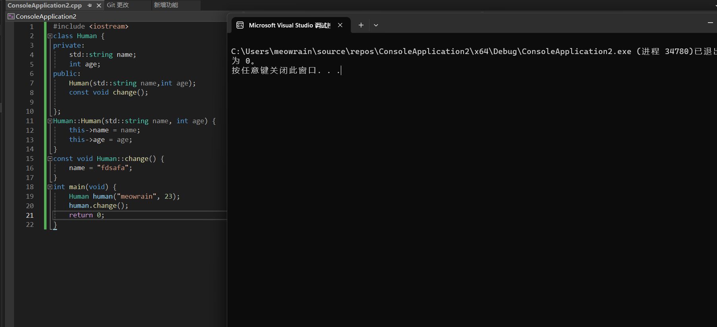Select the Microsoft Visual Studio console tab
Image resolution: width=717 pixels, height=327 pixels.
click(289, 25)
